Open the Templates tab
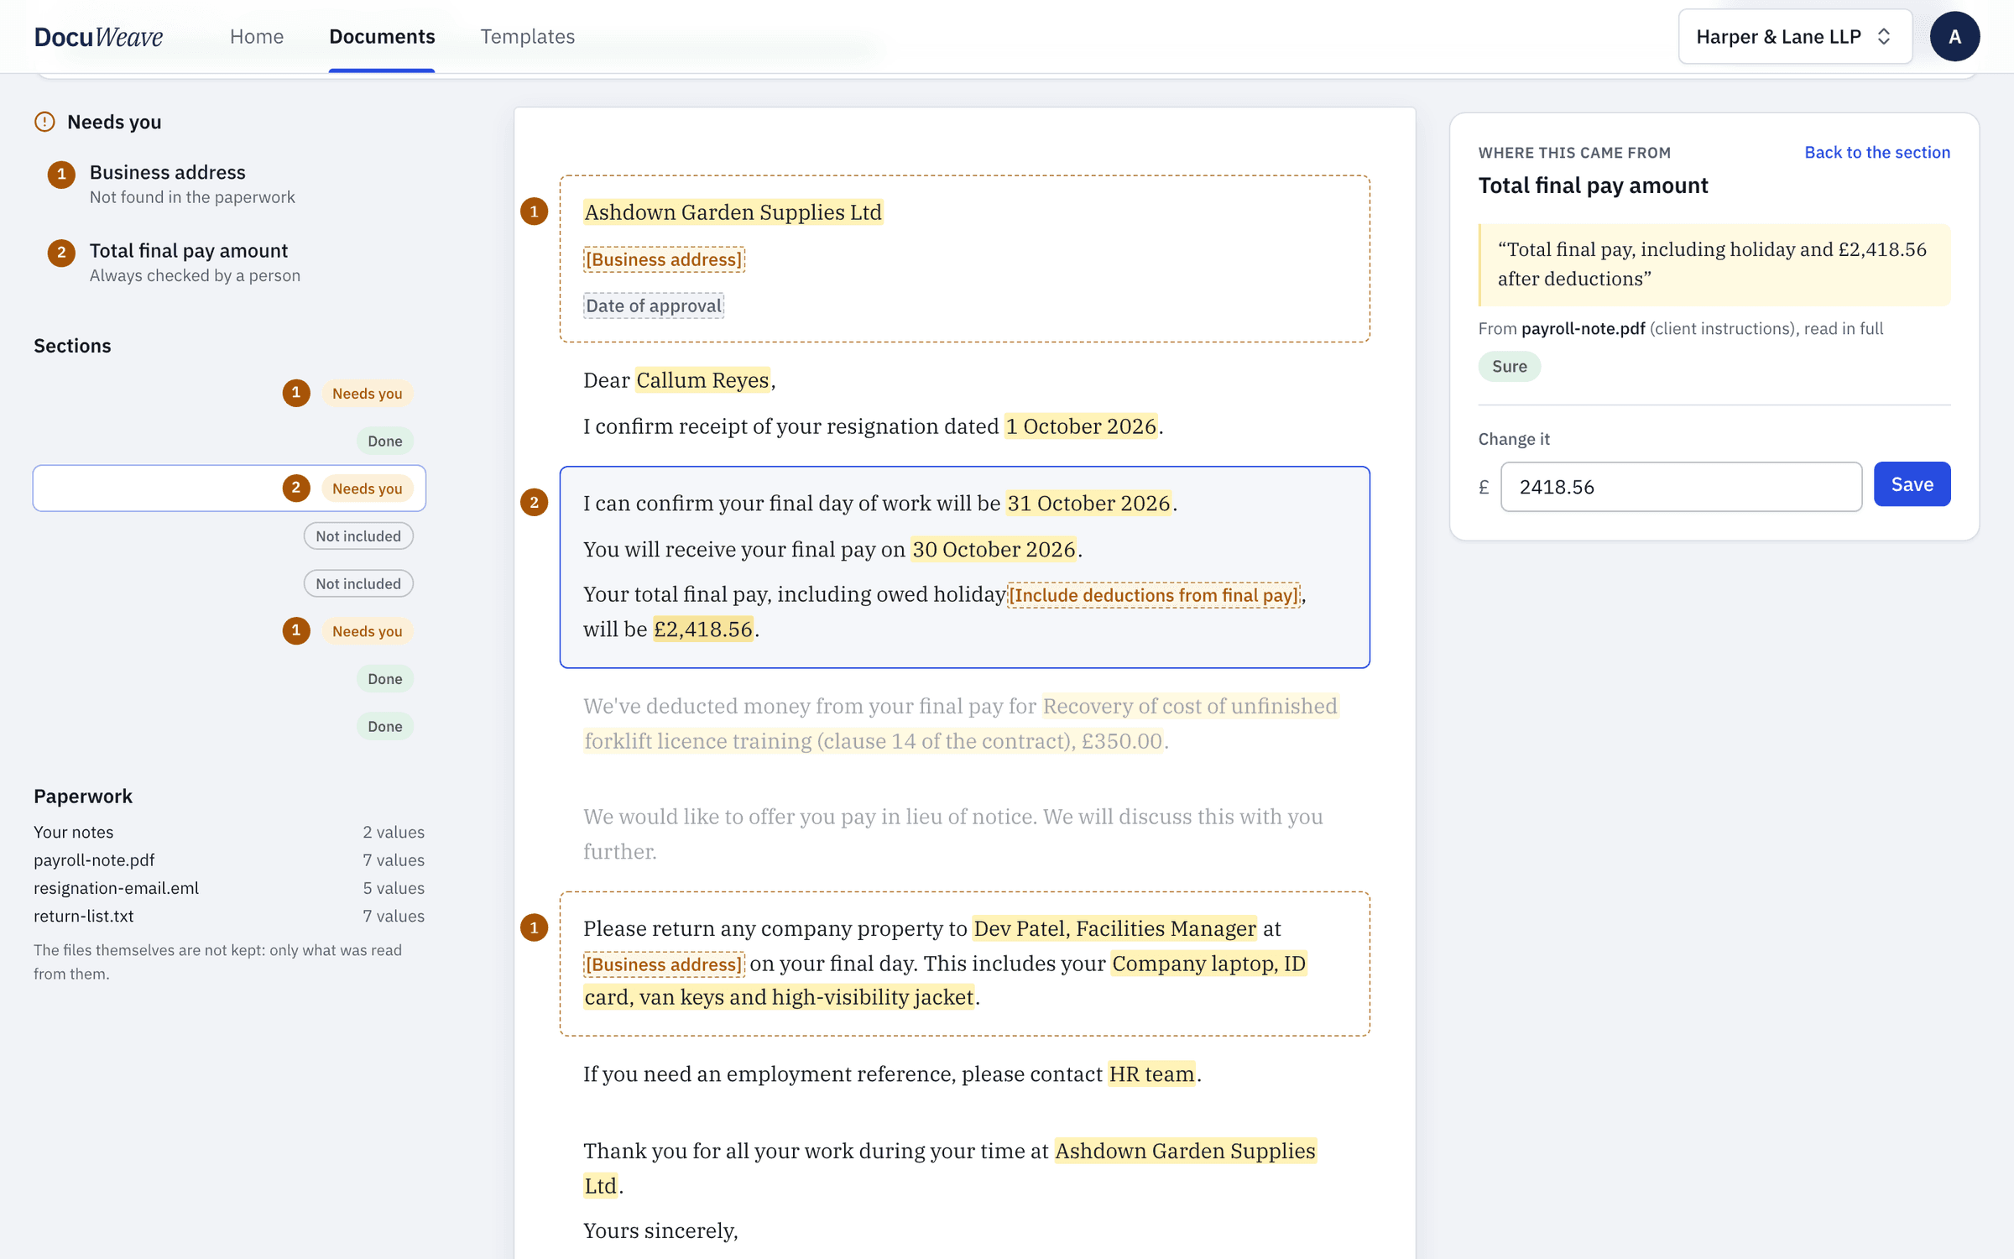Screen dimensions: 2014x1259 (x=527, y=36)
